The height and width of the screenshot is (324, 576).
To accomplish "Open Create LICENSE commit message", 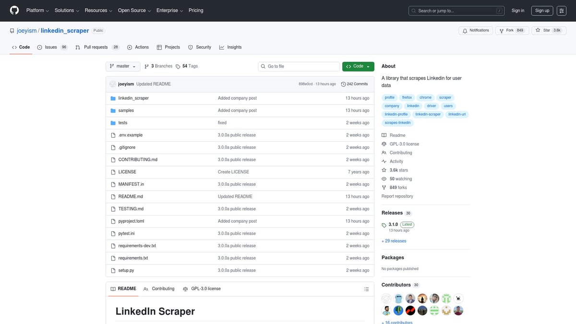I will pos(233,172).
